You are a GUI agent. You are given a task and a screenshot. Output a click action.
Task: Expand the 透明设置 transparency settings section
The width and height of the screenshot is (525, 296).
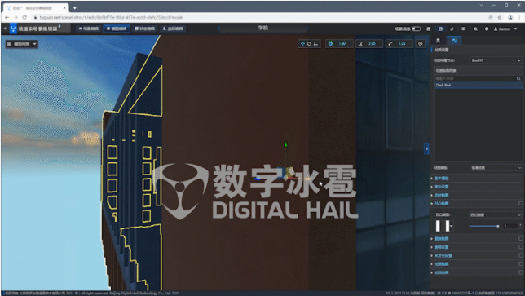pos(441,247)
